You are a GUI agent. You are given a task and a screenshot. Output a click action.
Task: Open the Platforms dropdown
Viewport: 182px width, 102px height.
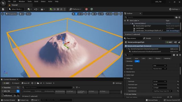[x=75, y=9]
